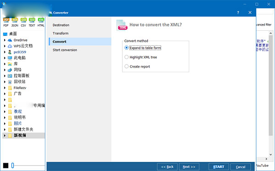Screen dimensions: 275x171
Task: Click the horizontal scroll right arrow
Action: pos(266,159)
